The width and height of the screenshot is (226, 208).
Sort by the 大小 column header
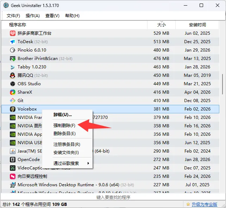(x=161, y=25)
